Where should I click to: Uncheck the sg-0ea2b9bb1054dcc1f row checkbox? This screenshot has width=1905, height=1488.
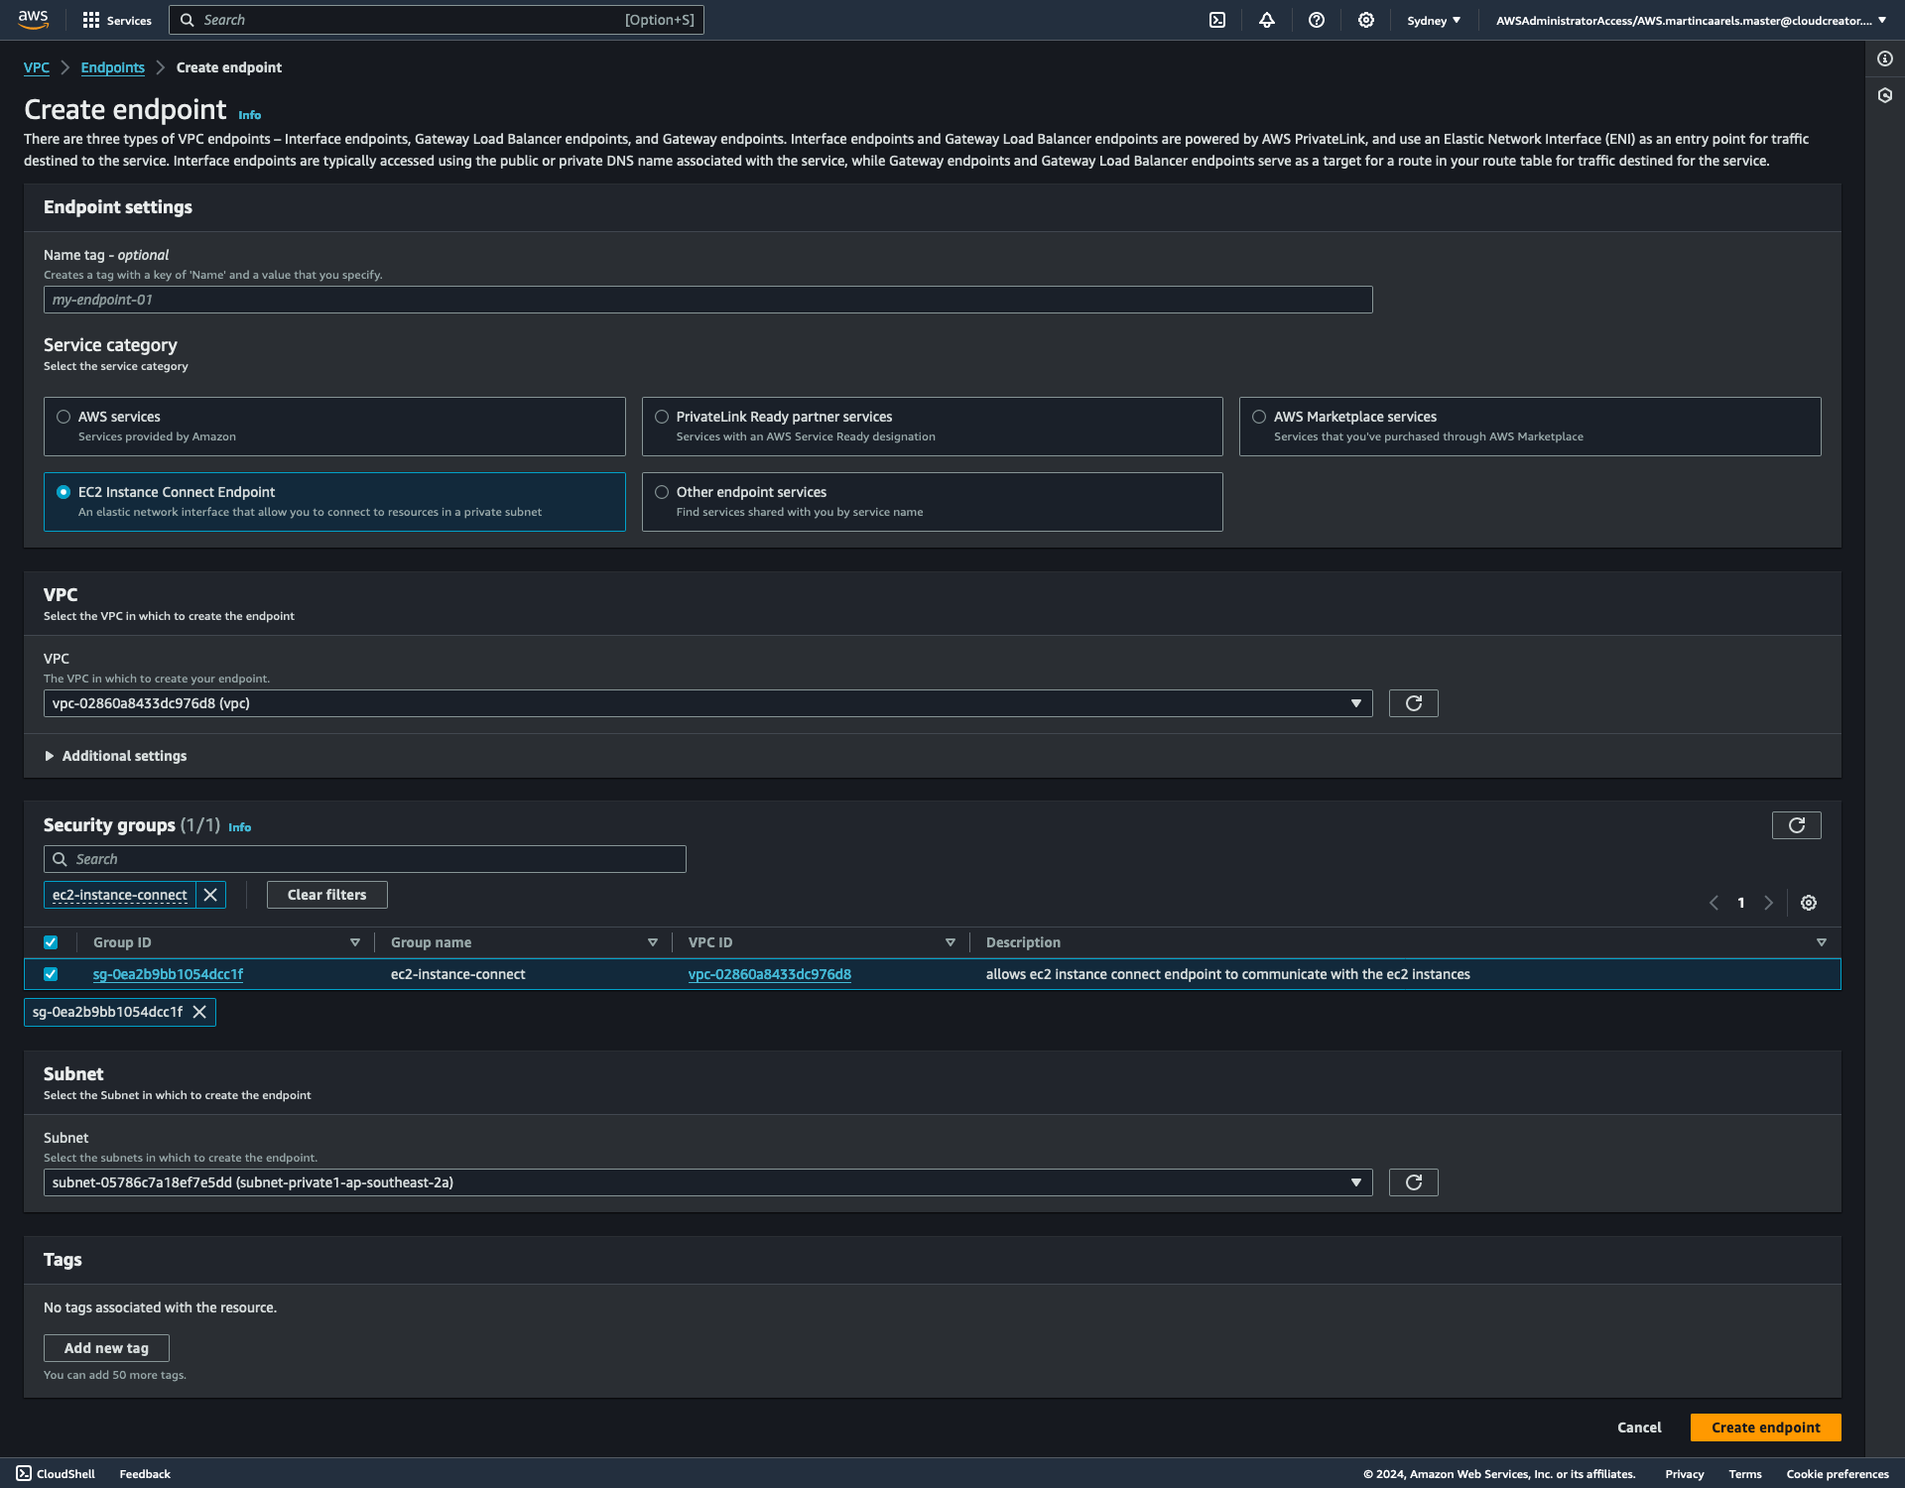click(x=51, y=974)
